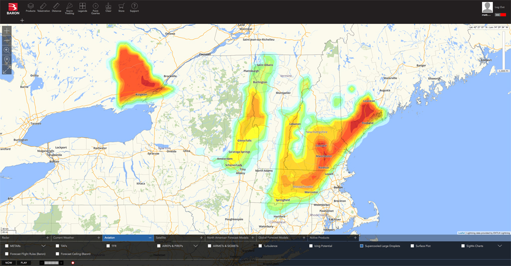Check the Turbulence checkbox
This screenshot has height=266, width=511.
pos(260,246)
